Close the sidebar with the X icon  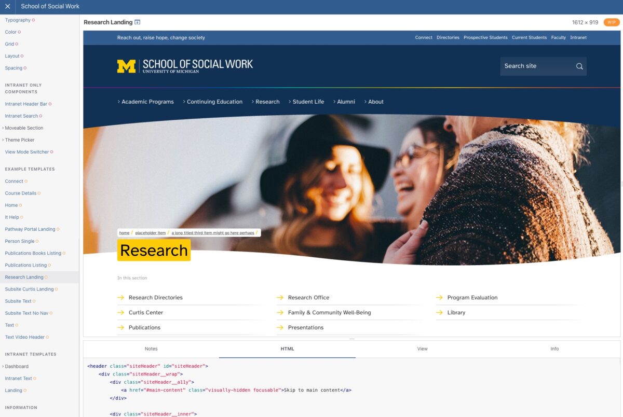(7, 7)
